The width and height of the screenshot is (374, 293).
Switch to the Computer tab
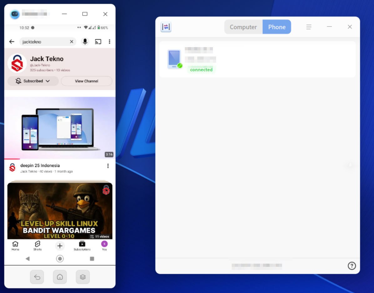243,27
